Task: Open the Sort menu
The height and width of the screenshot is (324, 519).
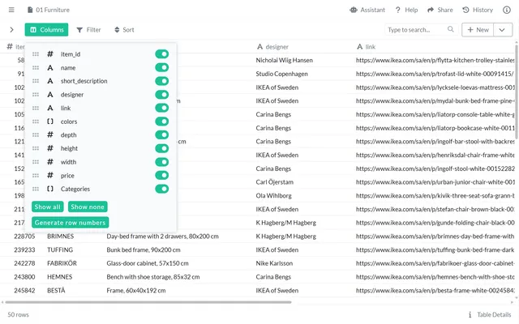Action: pos(124,29)
